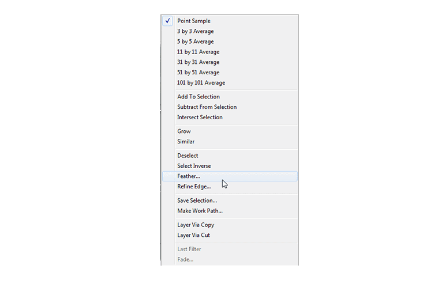Pick 11 by 11 Average option
This screenshot has width=427, height=284.
click(x=230, y=52)
